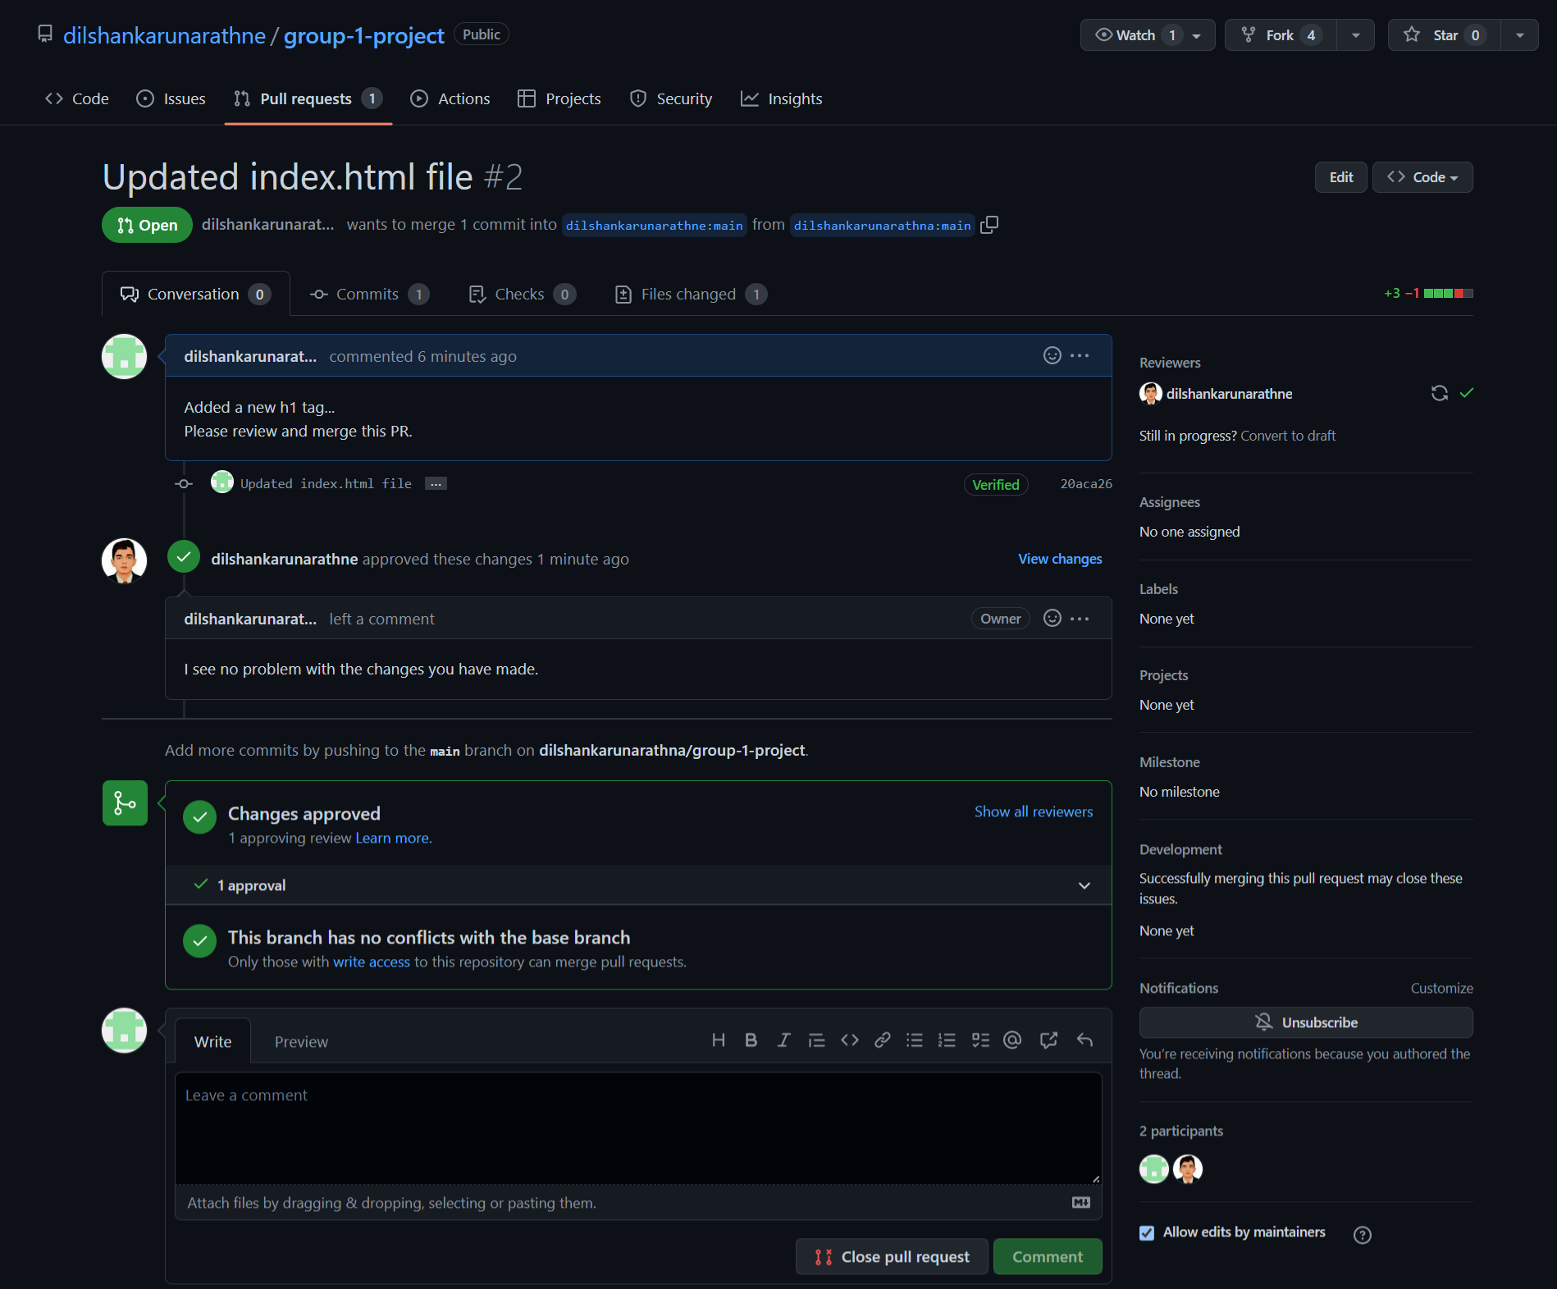Image resolution: width=1557 pixels, height=1289 pixels.
Task: Click the diffstat color bar
Action: [x=1449, y=293]
